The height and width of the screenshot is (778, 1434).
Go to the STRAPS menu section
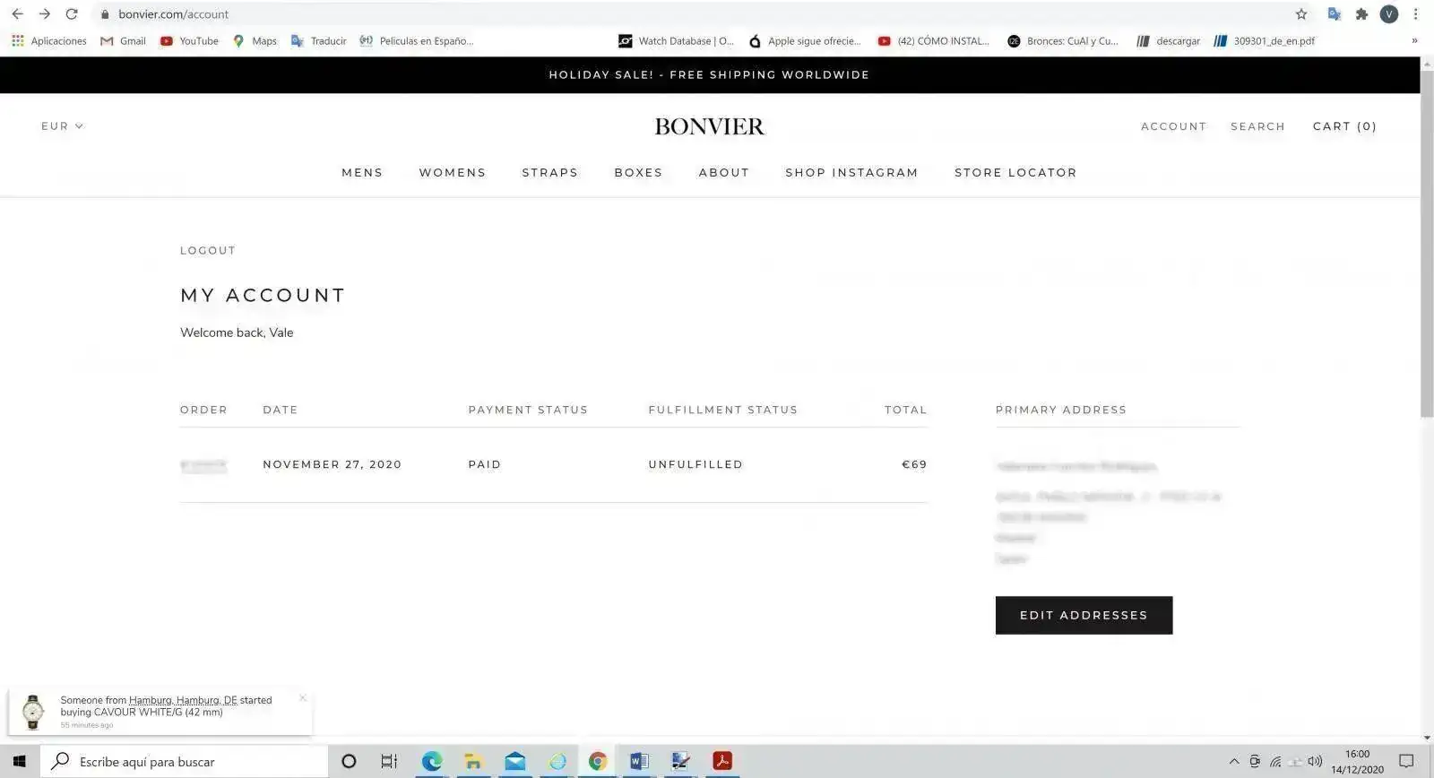click(549, 172)
